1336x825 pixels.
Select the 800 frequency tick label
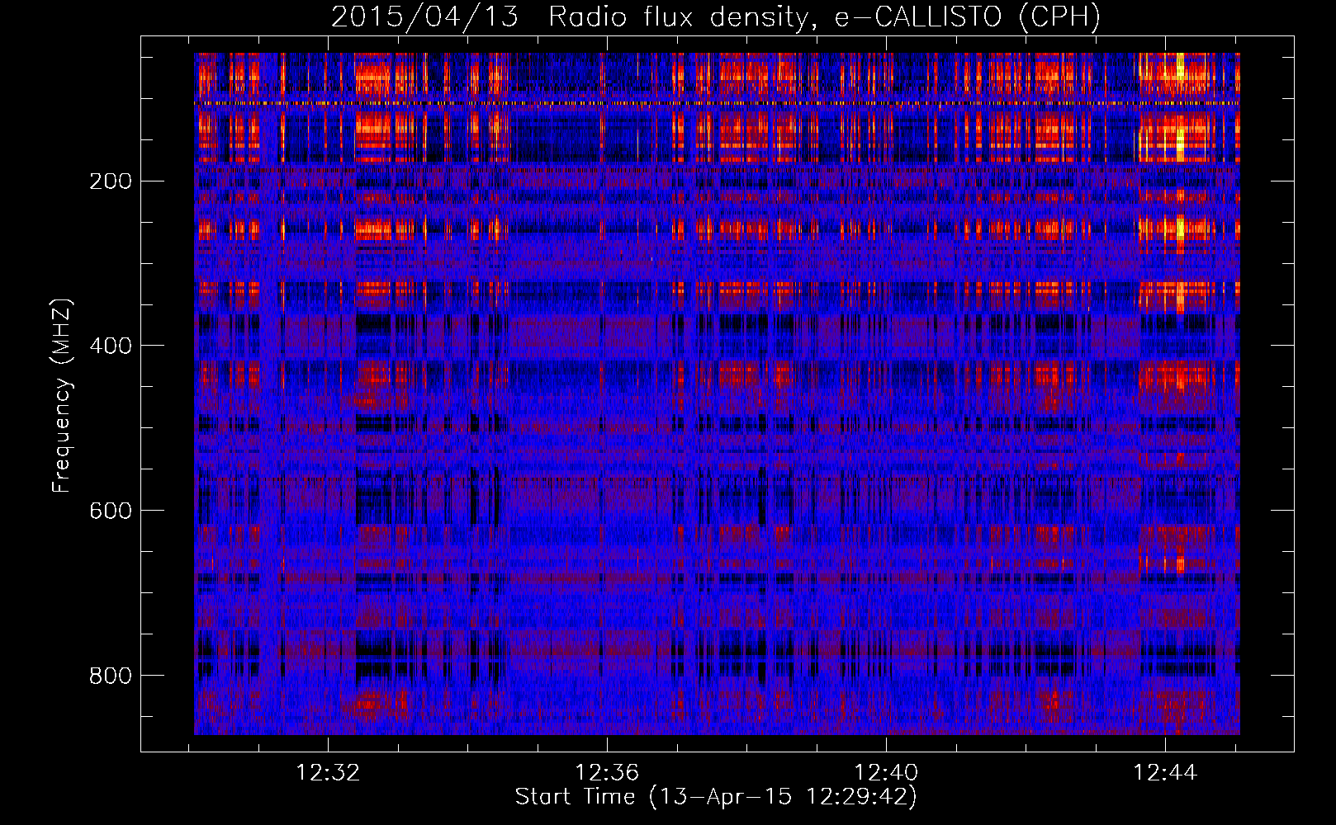111,676
